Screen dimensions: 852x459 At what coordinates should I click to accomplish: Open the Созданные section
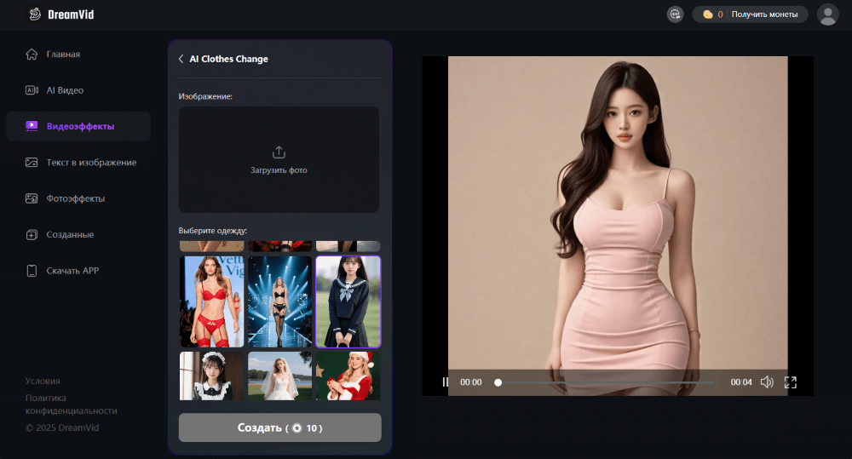point(70,234)
